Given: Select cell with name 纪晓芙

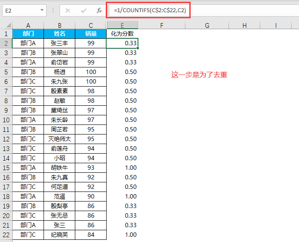Looking at the screenshot, I should pos(60,235).
